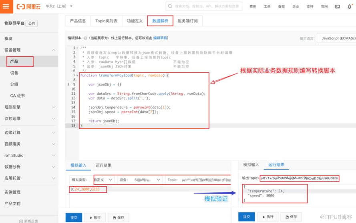The height and width of the screenshot is (223, 356).
Task: Open the 设备 device dropdown
Action: click(x=140, y=180)
